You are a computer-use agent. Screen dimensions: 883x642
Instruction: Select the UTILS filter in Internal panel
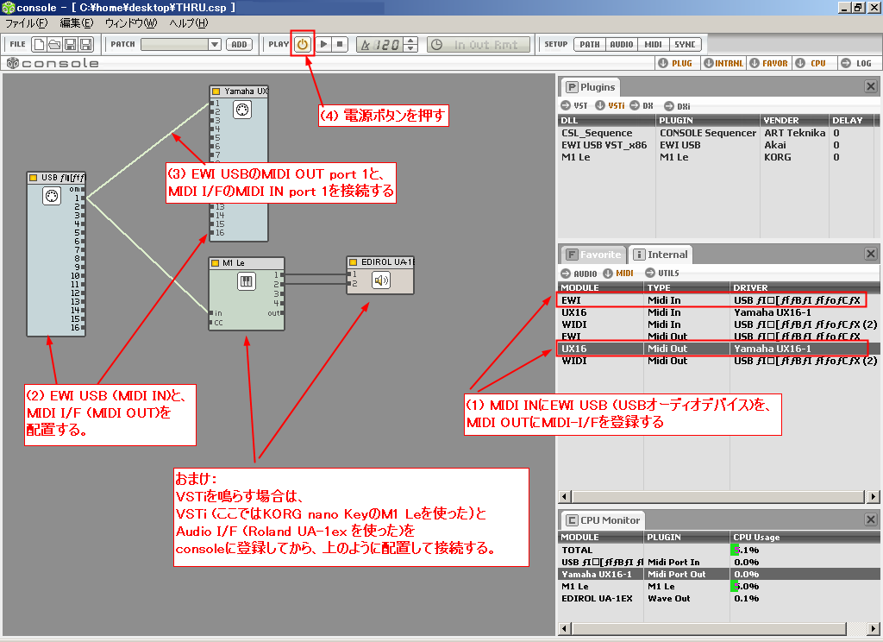point(662,274)
